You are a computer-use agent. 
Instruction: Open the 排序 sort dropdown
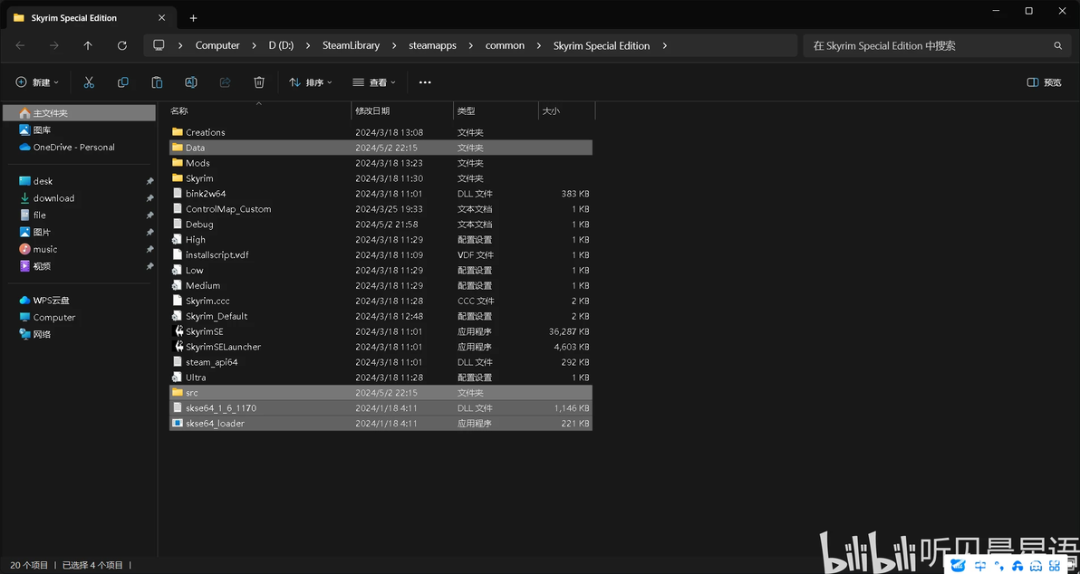pyautogui.click(x=311, y=82)
